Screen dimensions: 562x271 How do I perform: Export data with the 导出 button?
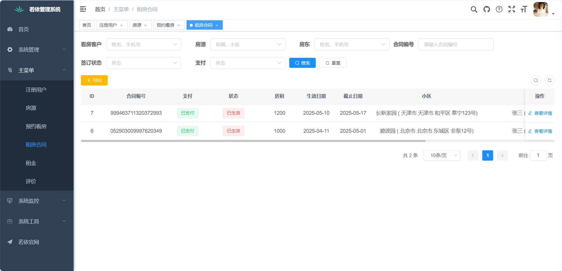pos(94,80)
